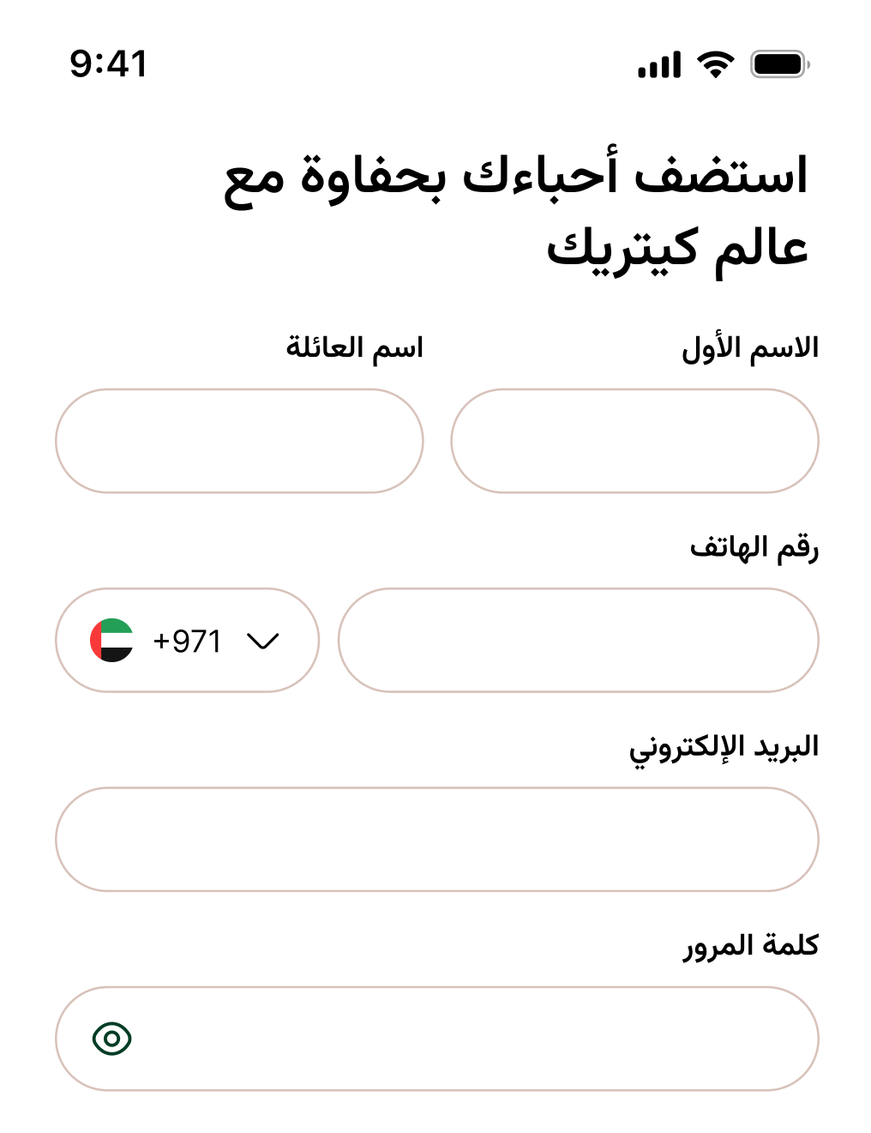Show the hidden password using the eye toggle
The width and height of the screenshot is (871, 1133).
pos(112,1039)
